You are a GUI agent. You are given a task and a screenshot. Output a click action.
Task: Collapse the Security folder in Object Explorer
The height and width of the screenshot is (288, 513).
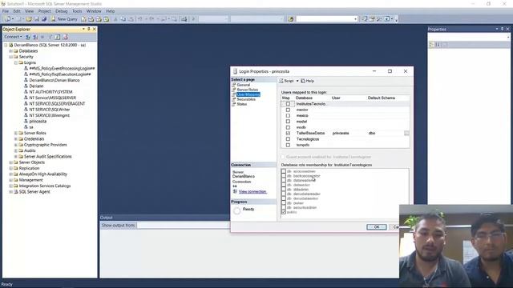(10, 57)
